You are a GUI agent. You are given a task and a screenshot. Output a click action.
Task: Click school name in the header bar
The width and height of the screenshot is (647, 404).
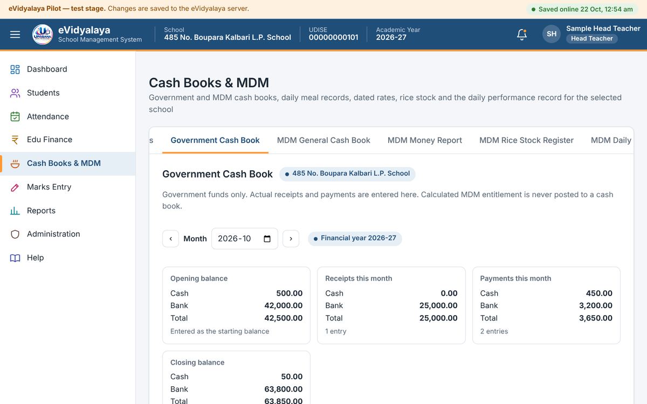228,38
